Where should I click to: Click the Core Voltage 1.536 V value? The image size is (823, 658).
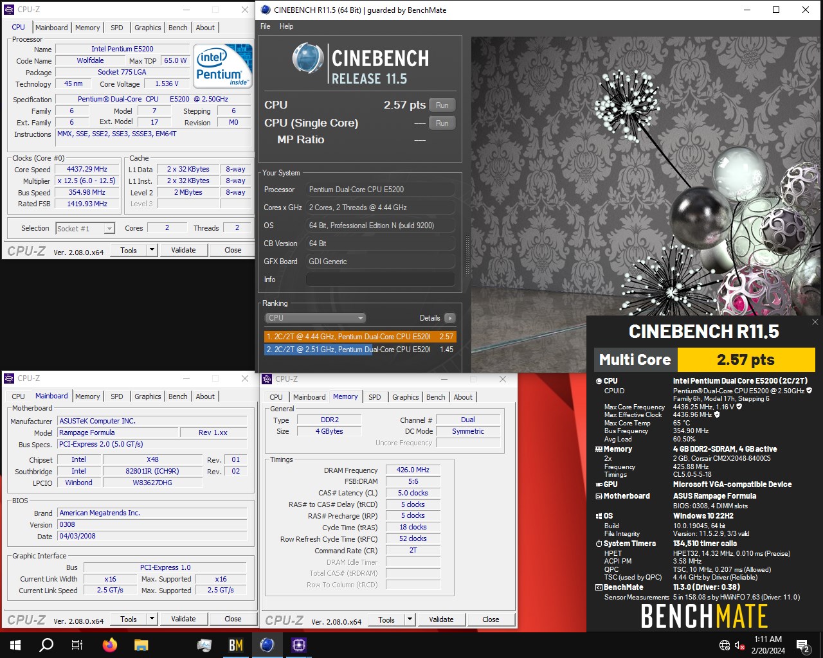click(x=167, y=84)
